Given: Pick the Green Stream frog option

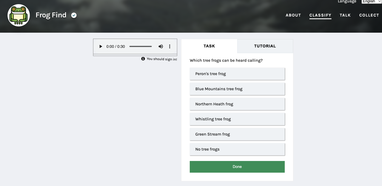Looking at the screenshot, I should coord(237,134).
